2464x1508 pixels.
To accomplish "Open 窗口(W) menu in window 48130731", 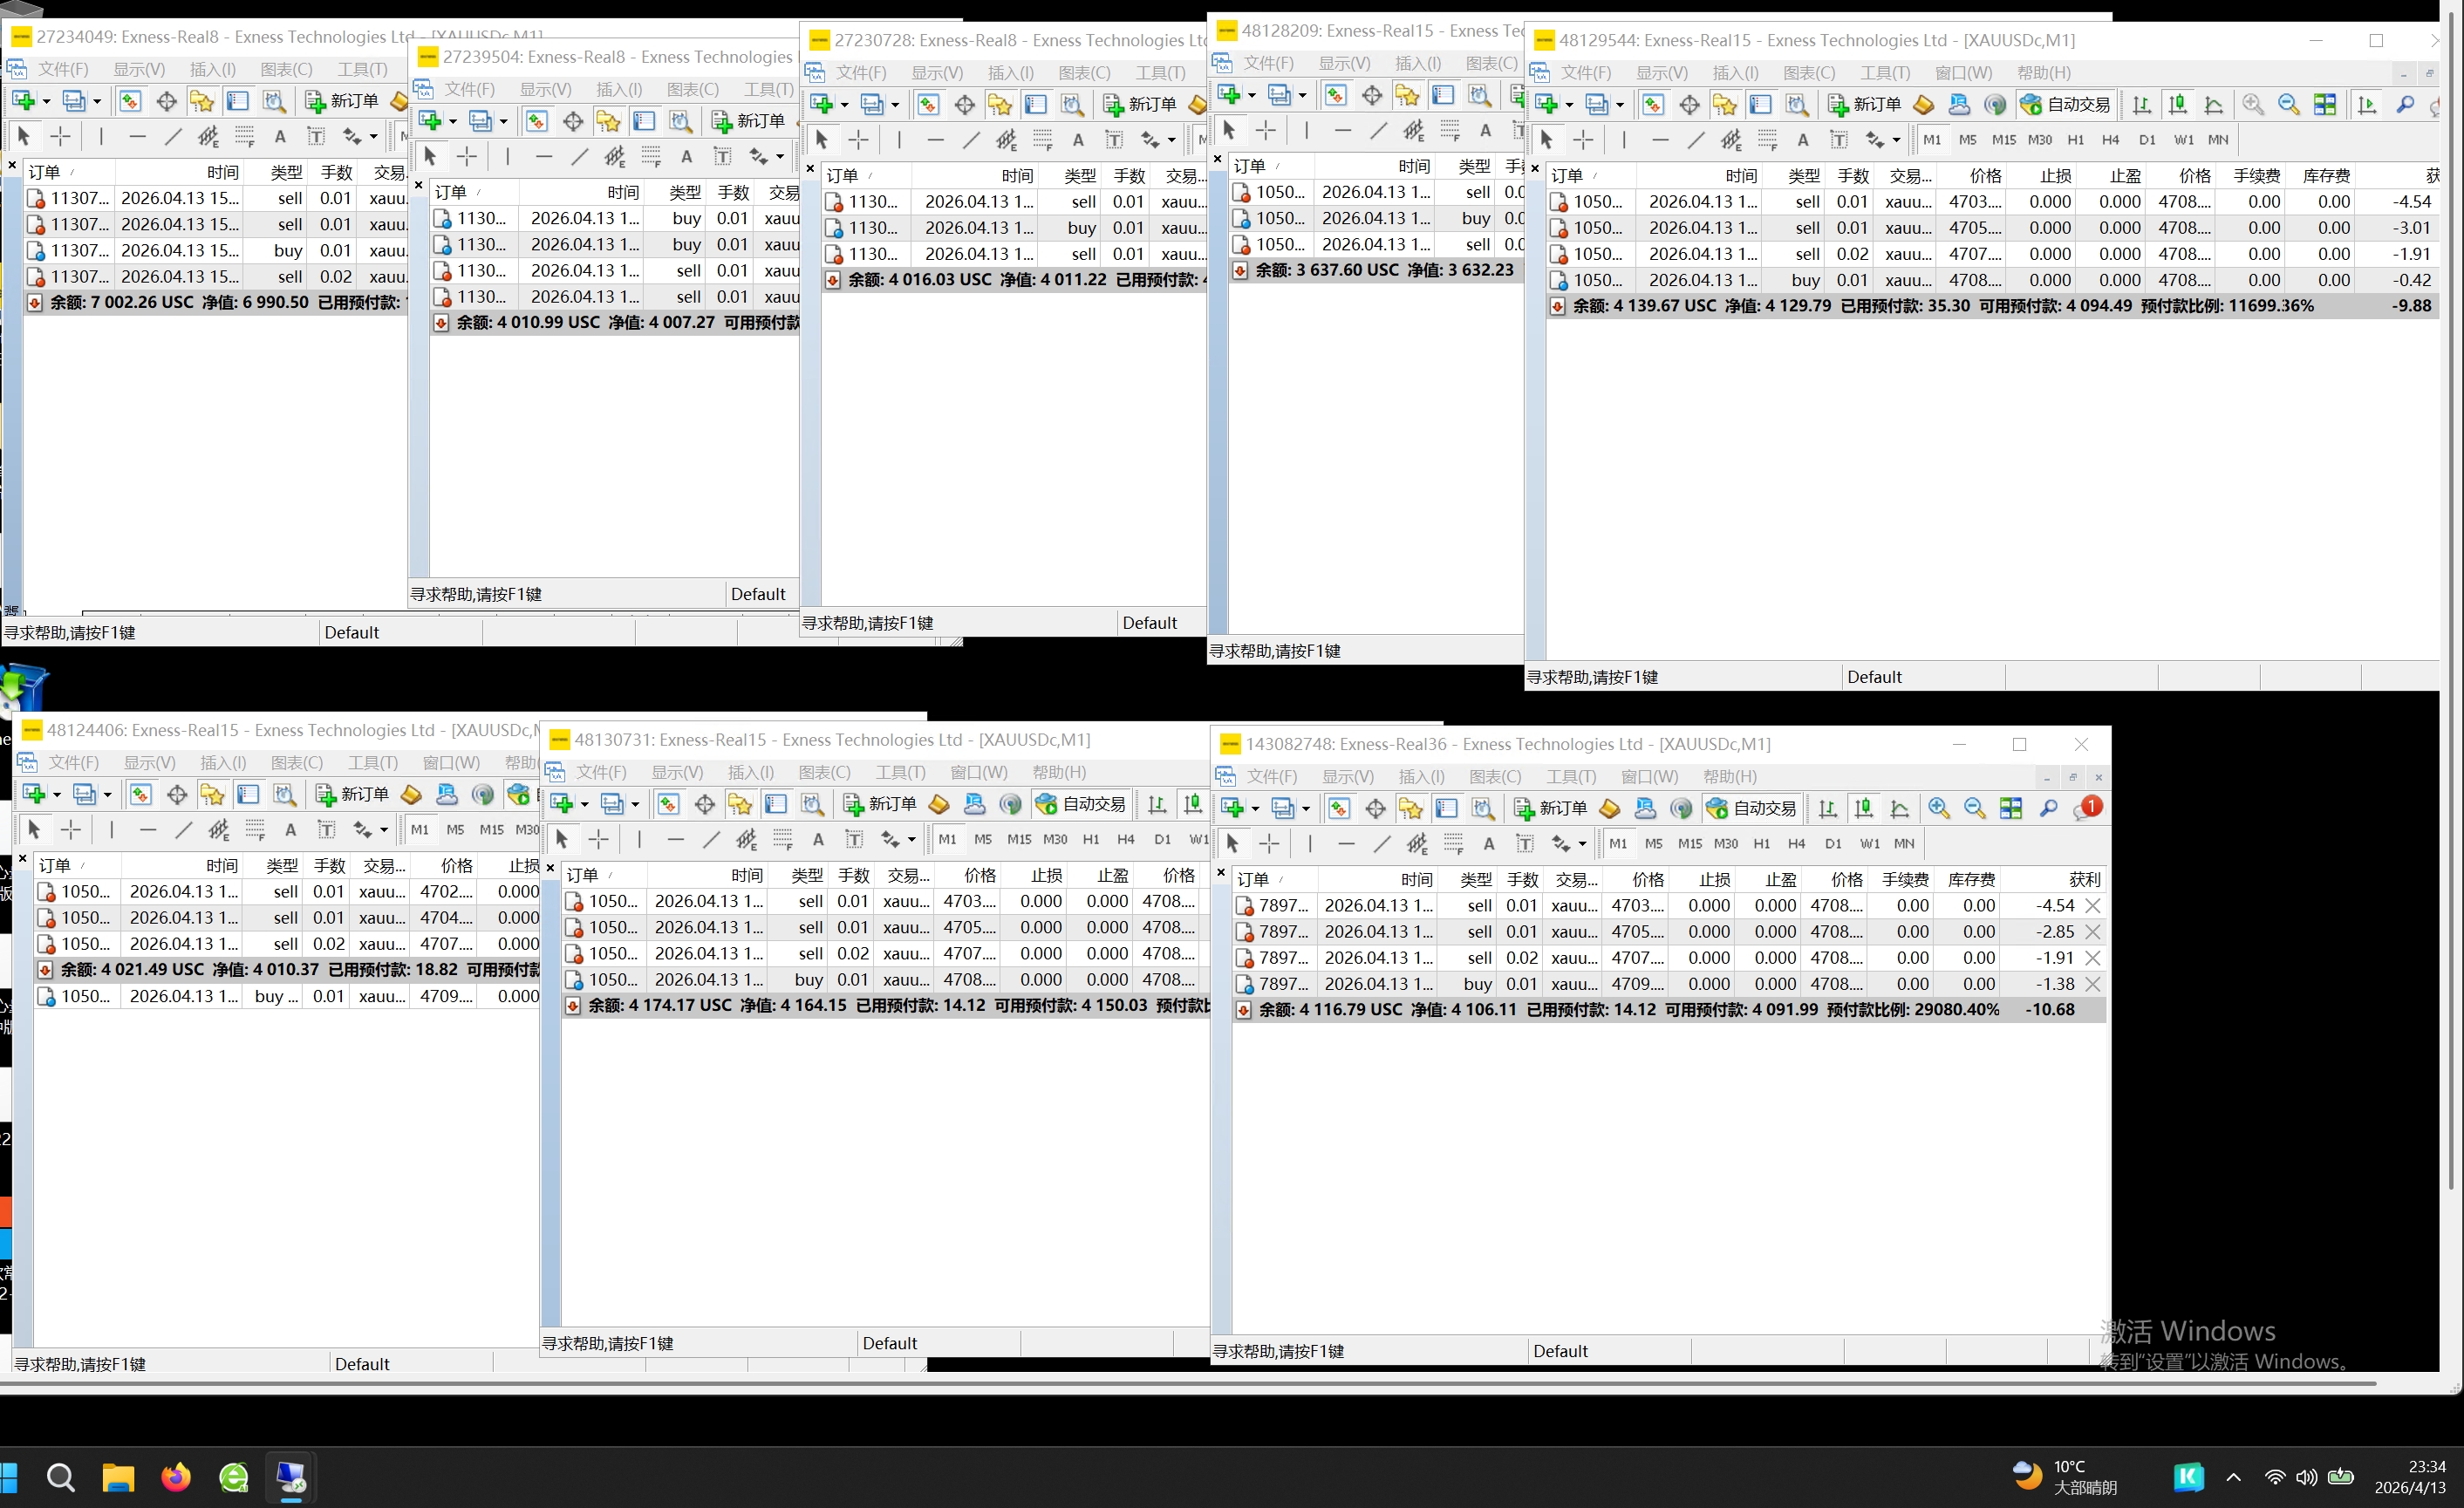I will click(978, 772).
